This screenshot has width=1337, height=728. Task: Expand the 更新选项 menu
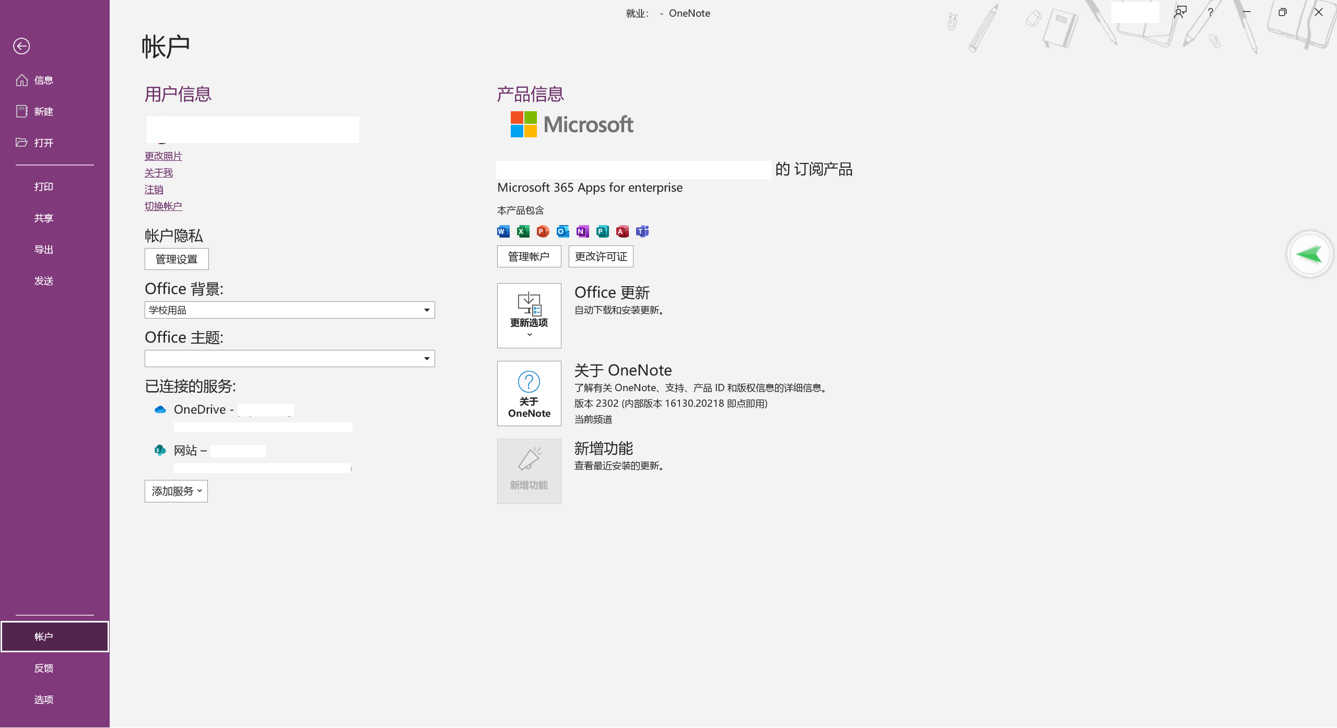529,316
